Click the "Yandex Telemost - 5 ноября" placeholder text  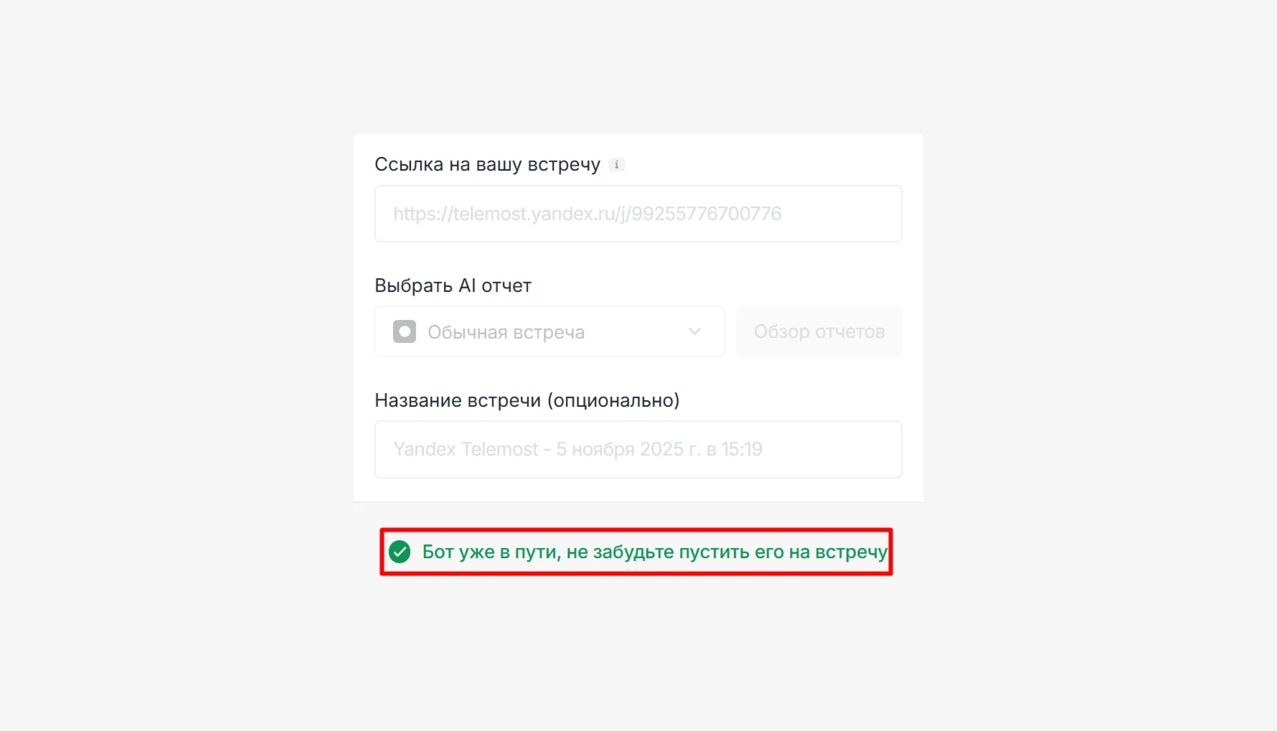pyautogui.click(x=578, y=449)
